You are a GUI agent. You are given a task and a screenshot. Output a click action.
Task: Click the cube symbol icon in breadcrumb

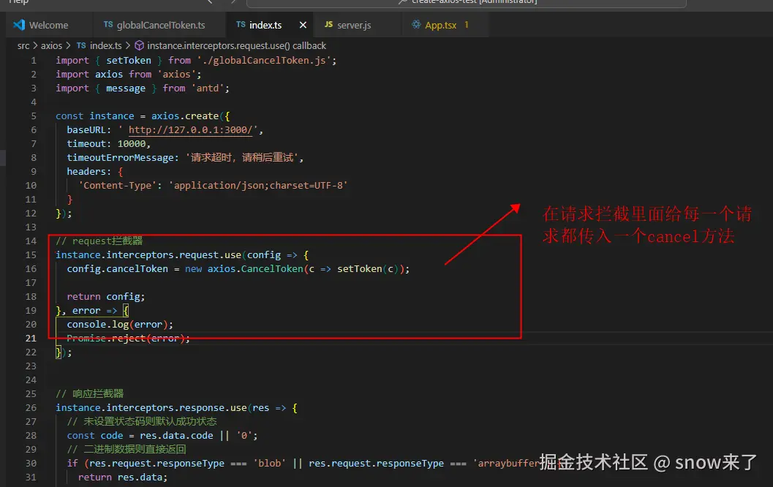click(139, 46)
